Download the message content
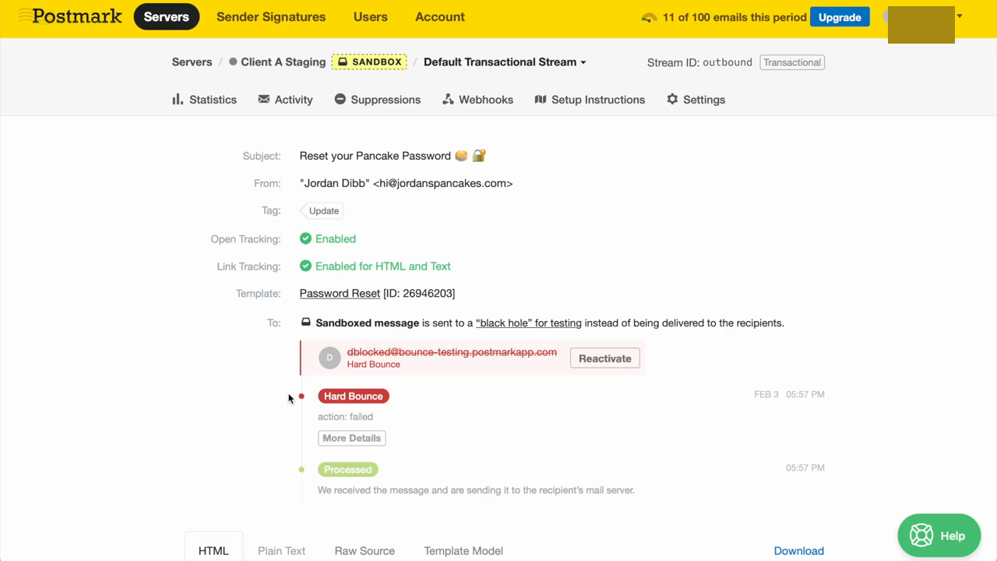 798,551
